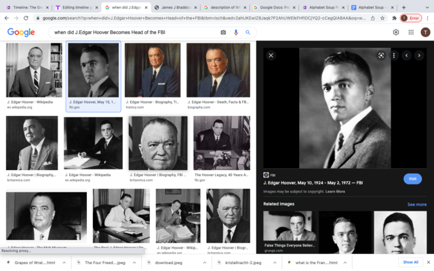Open 'The Four Freed....jpeg' download

tap(105, 262)
